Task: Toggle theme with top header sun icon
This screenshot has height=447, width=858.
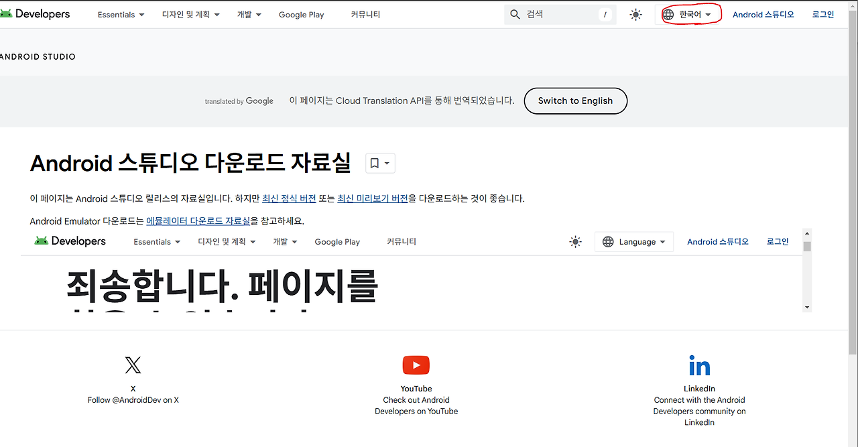Action: [636, 14]
